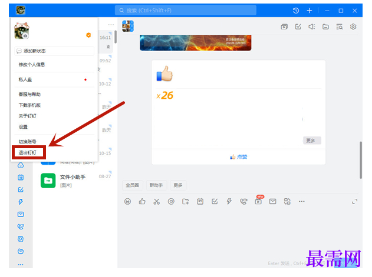Screen dimensions: 372x277
Task: Open the DING lightning sidebar icon
Action: coord(21,202)
